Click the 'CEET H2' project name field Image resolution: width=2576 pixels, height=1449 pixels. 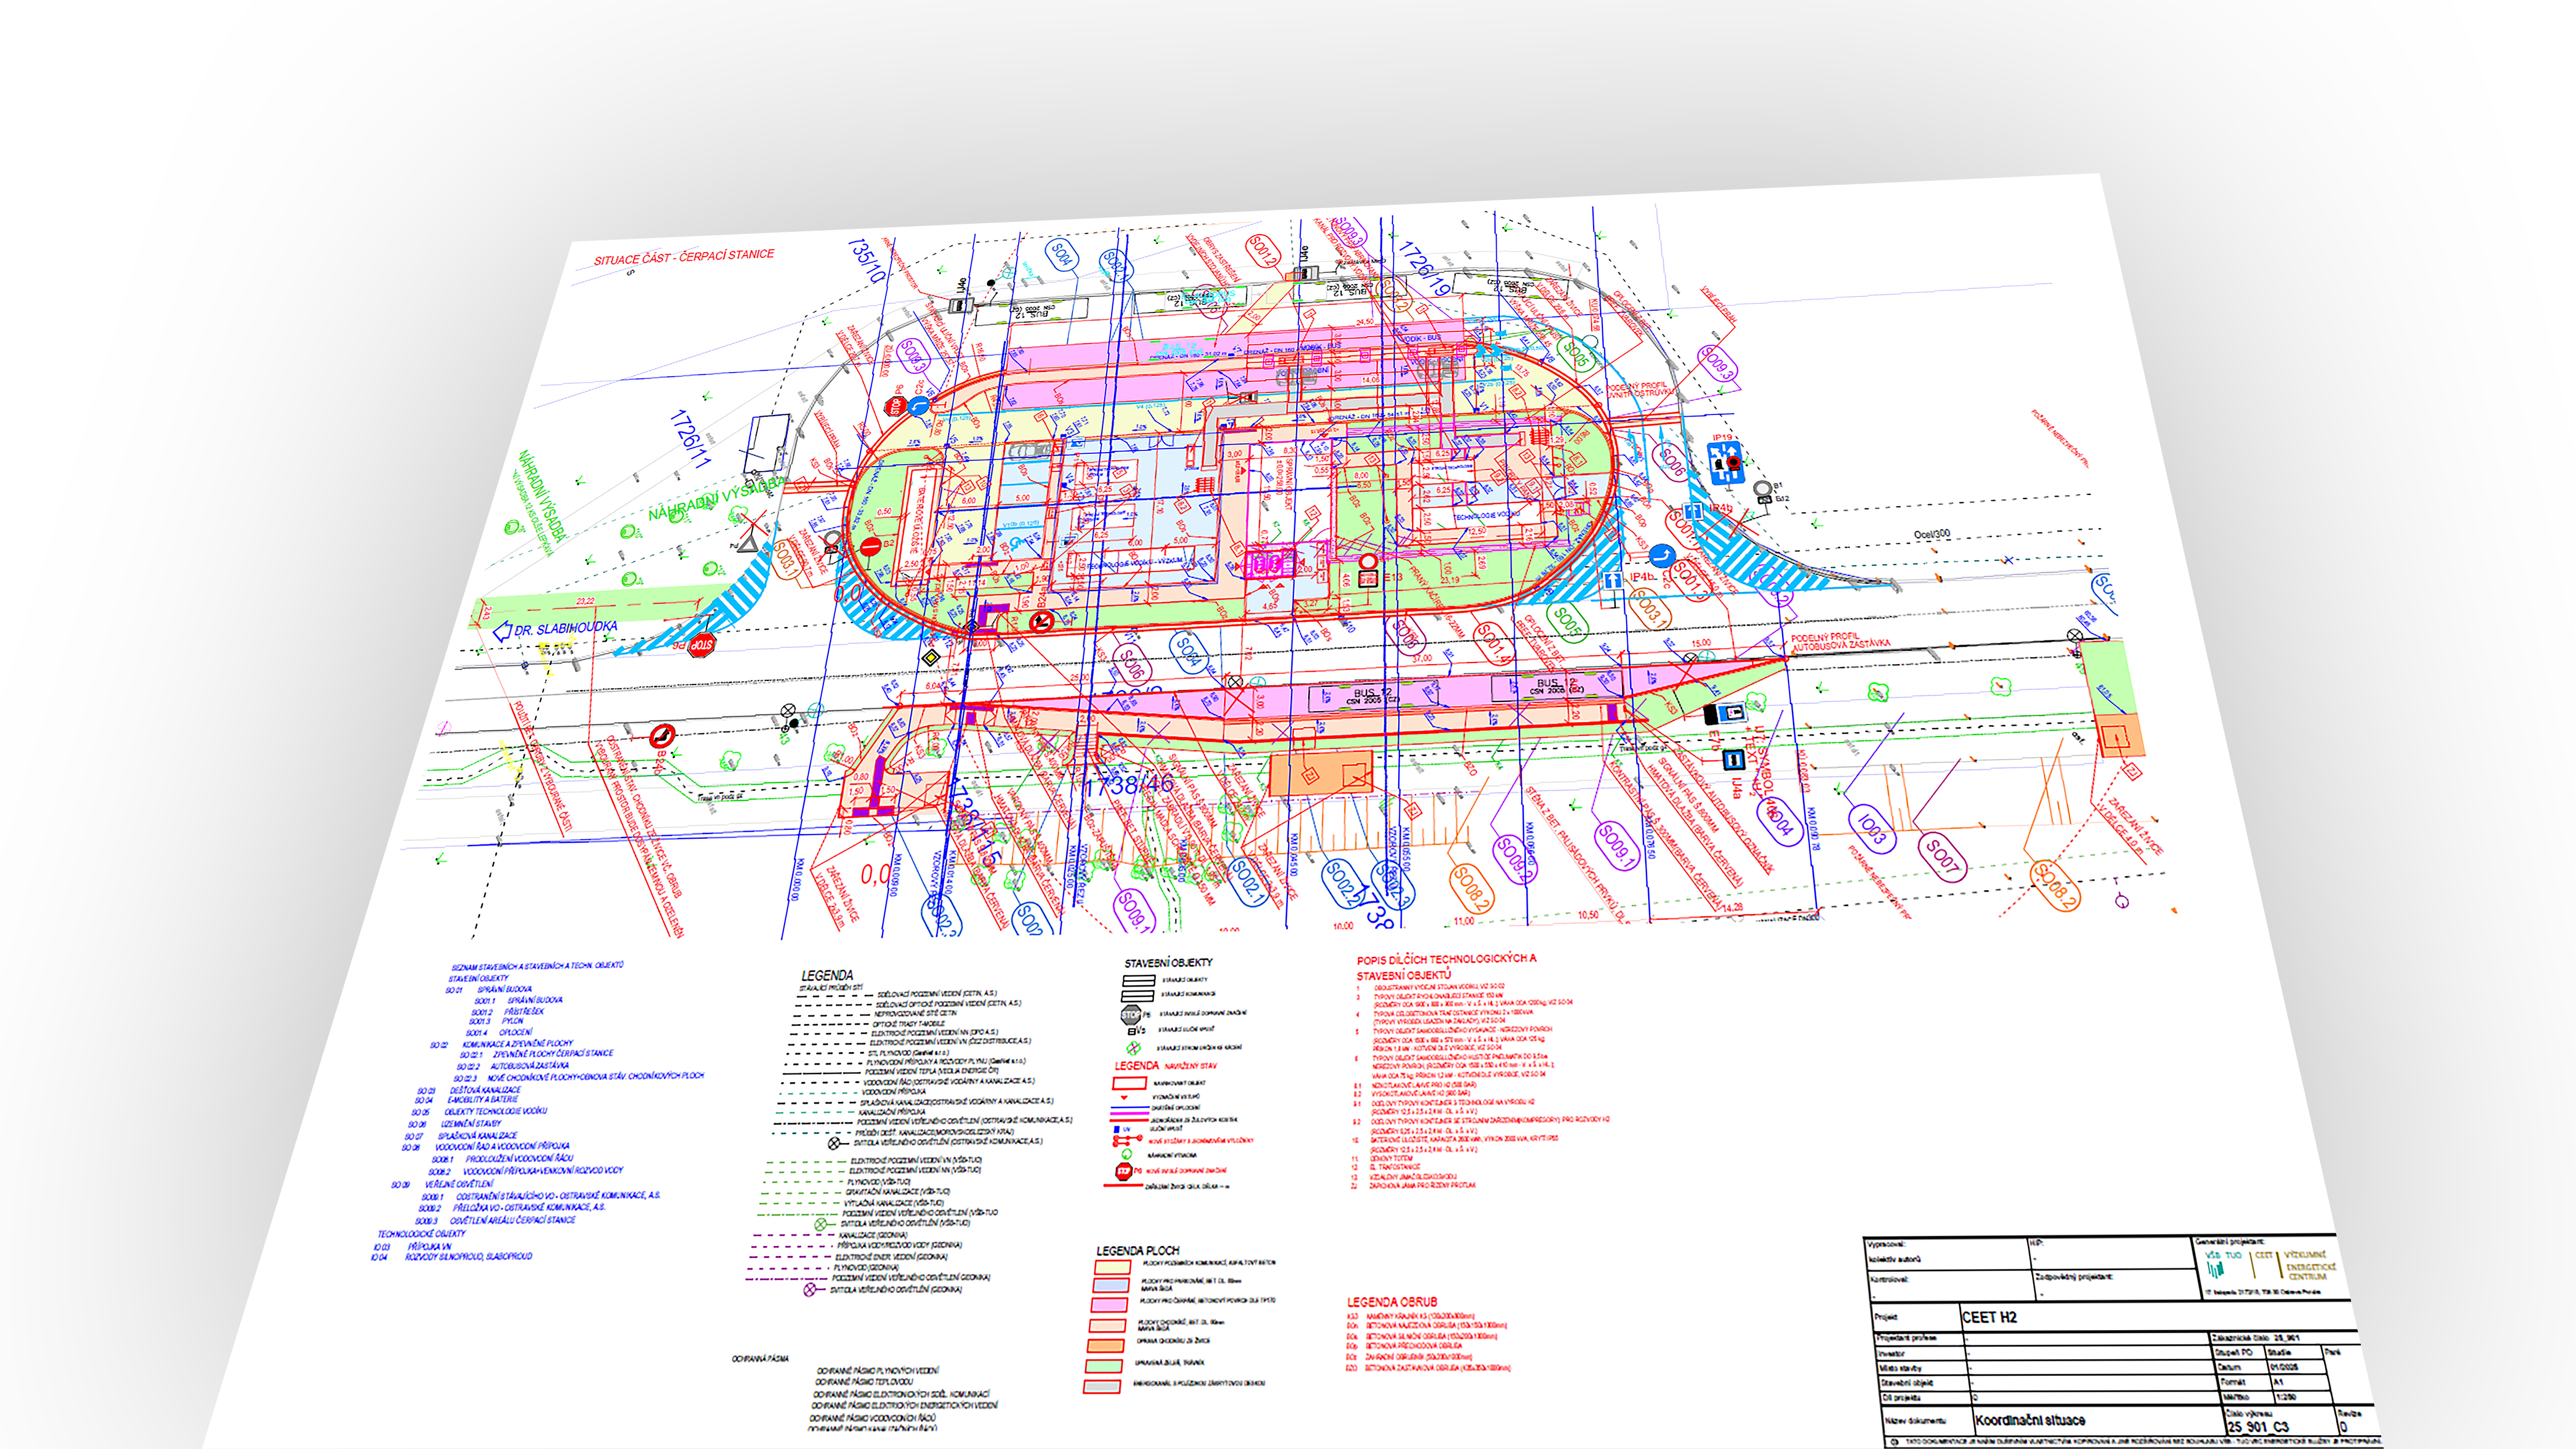point(1989,1317)
